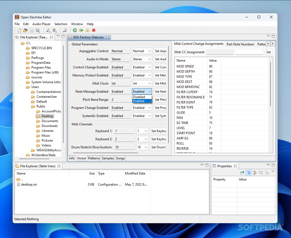Screen dimensions: 291x238
Task: Select the Program Files (x86) folder
Action: tap(45, 72)
